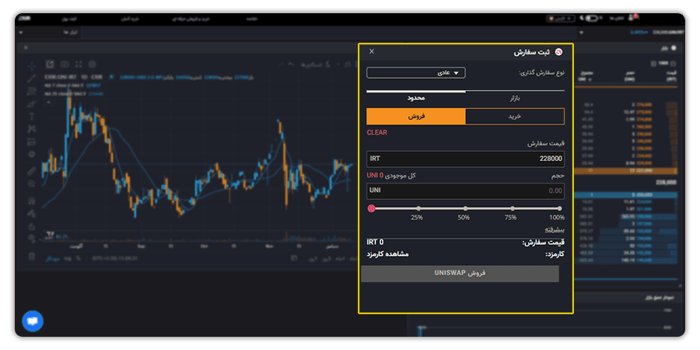Toggle the dark mode switch in top bar
The width and height of the screenshot is (700, 350).
coord(590,19)
